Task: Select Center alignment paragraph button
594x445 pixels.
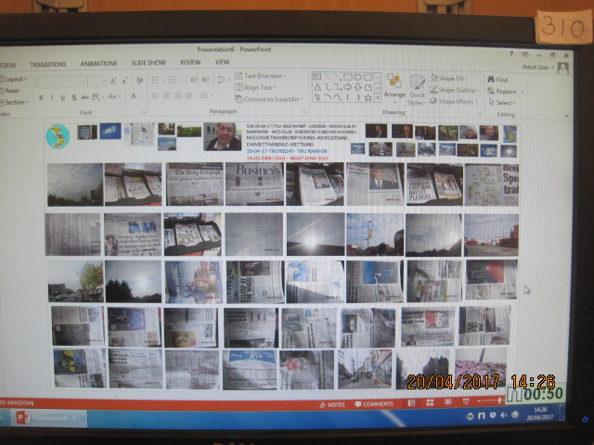Action: point(166,95)
